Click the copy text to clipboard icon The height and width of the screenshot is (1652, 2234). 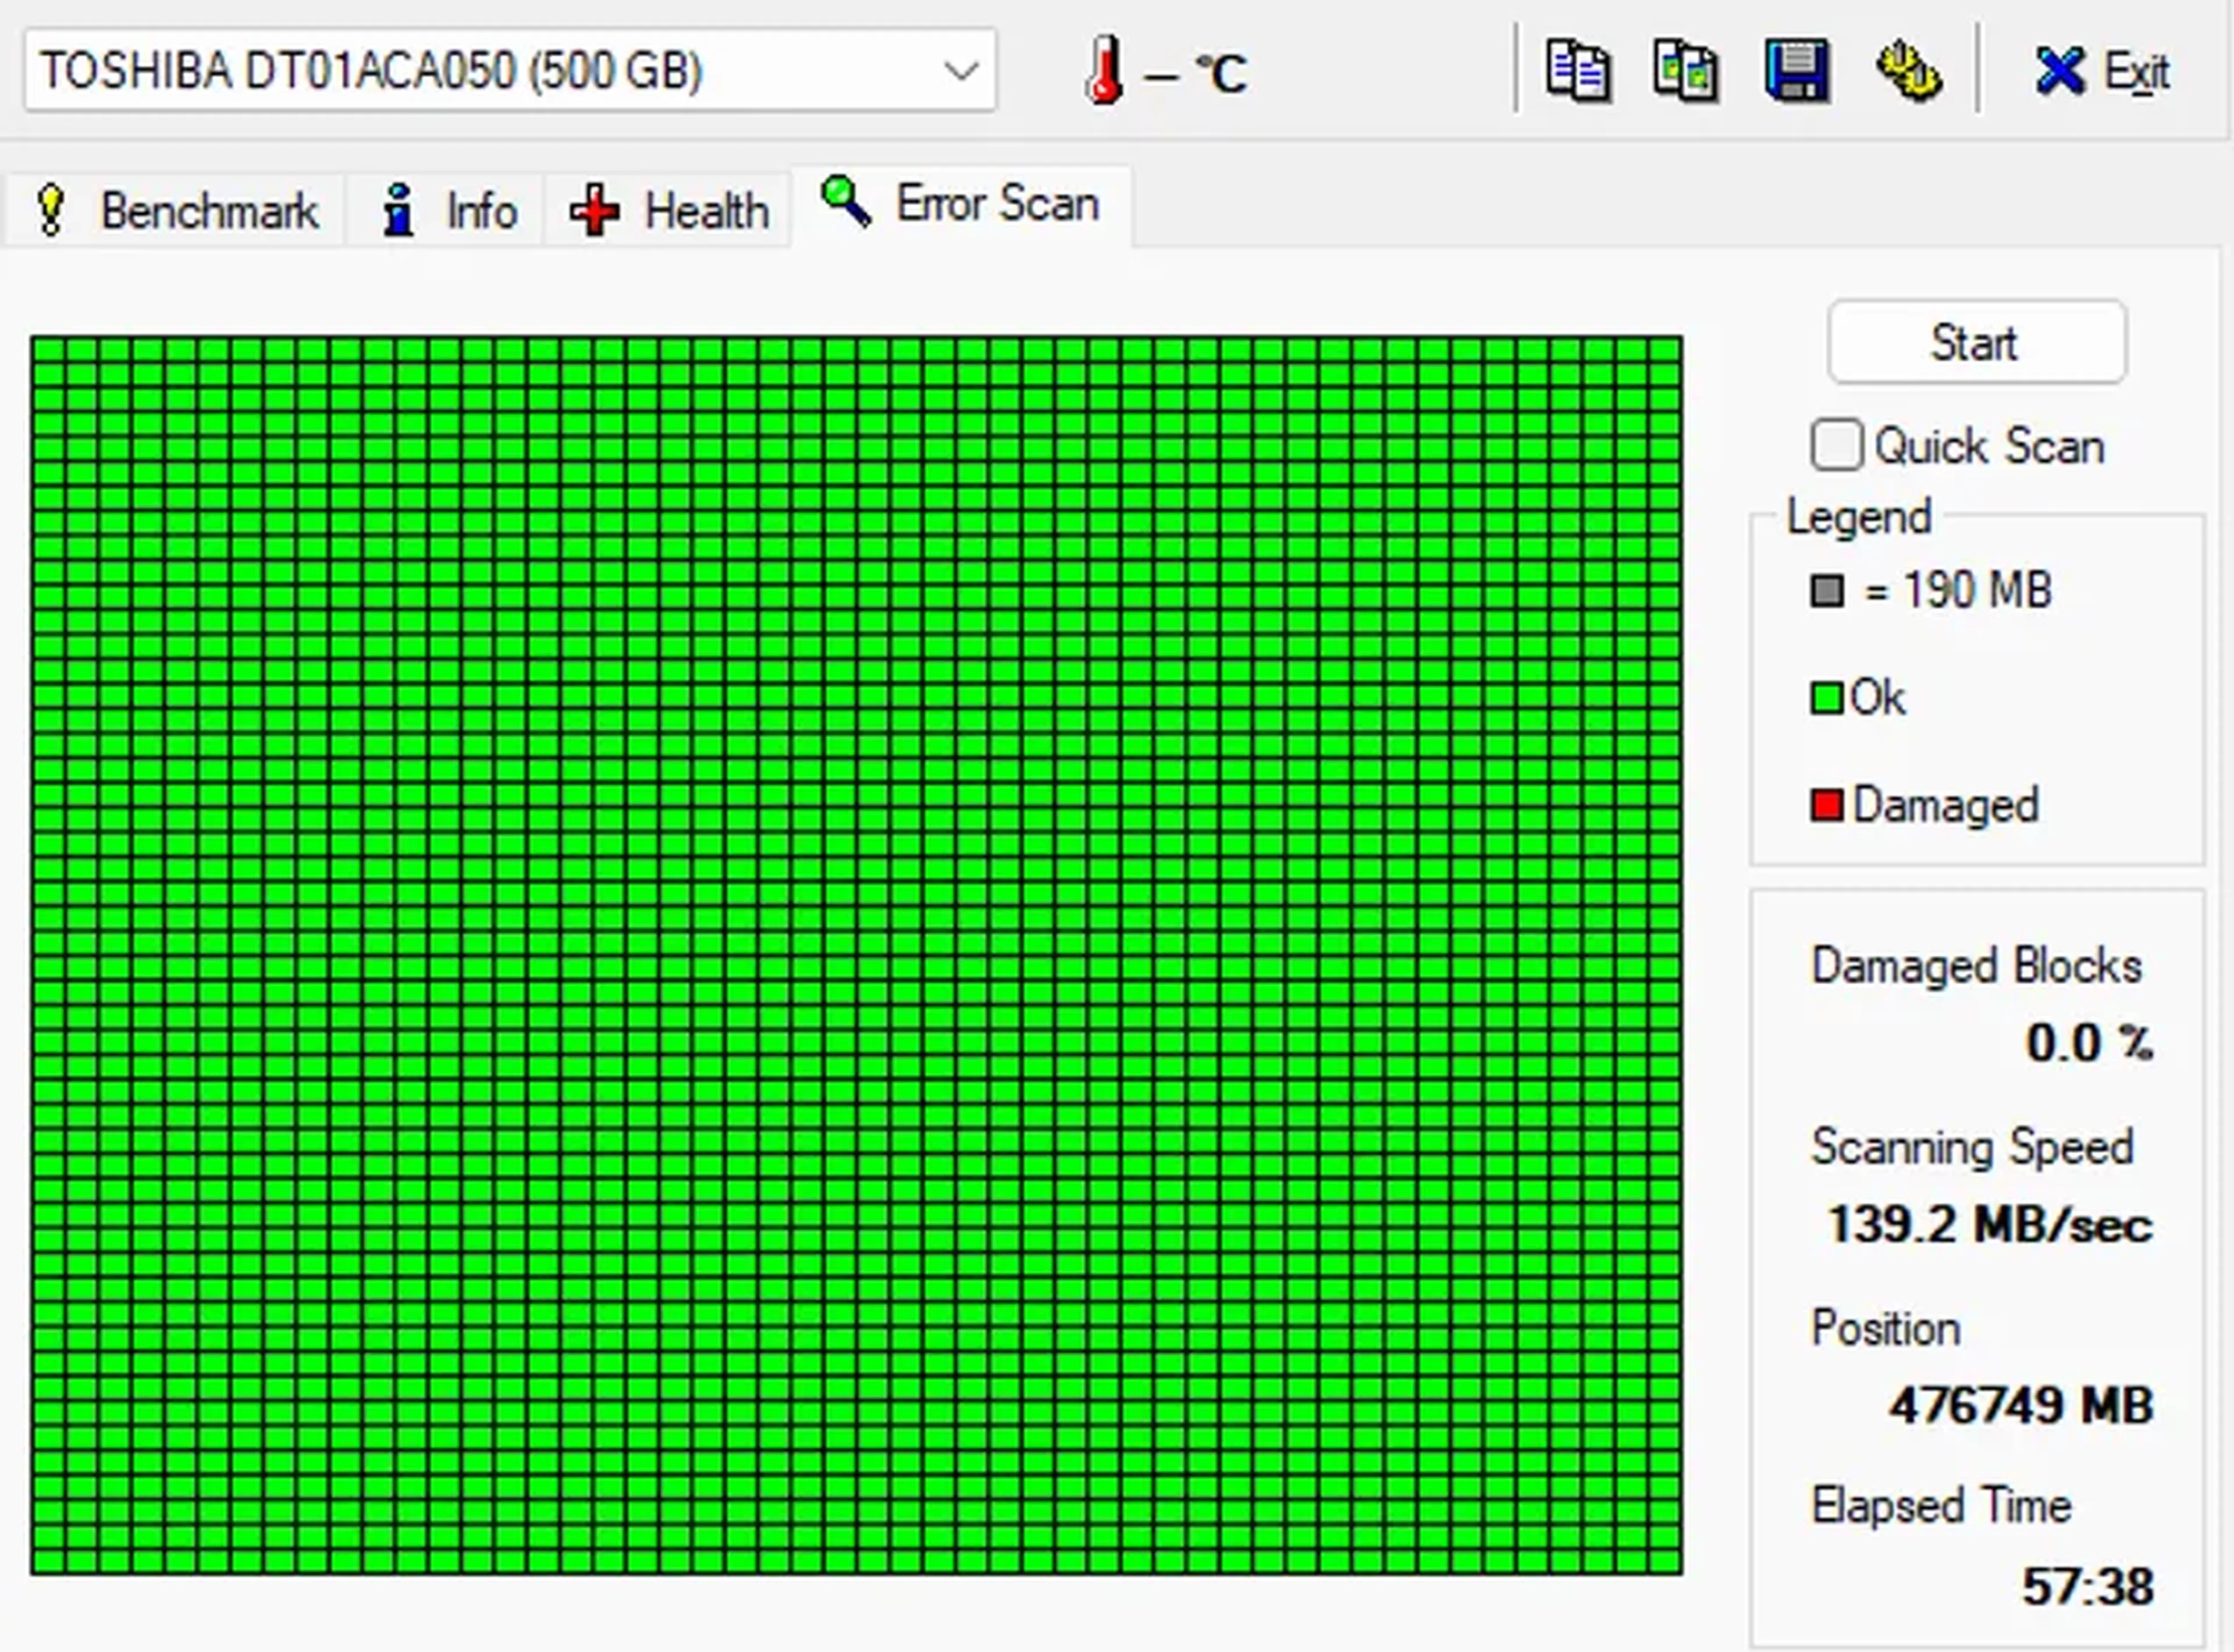pyautogui.click(x=1578, y=71)
